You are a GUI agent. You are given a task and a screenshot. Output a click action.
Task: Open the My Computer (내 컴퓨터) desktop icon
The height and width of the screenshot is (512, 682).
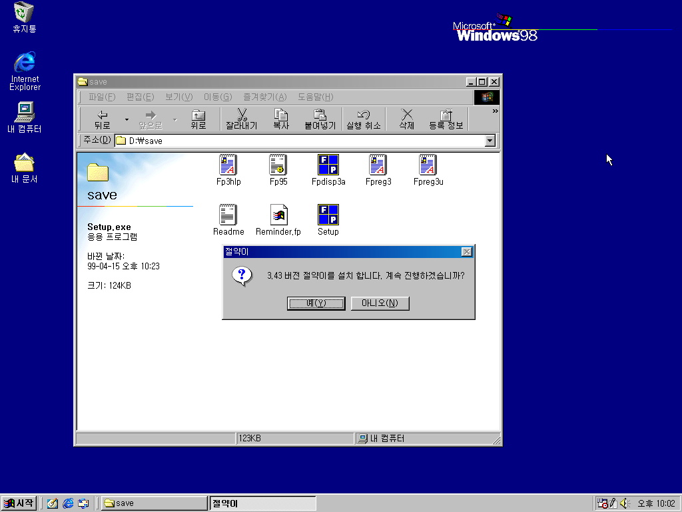(25, 117)
